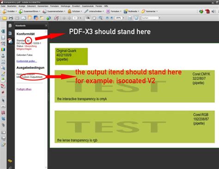Open the Erweitert menu

click(x=76, y=6)
